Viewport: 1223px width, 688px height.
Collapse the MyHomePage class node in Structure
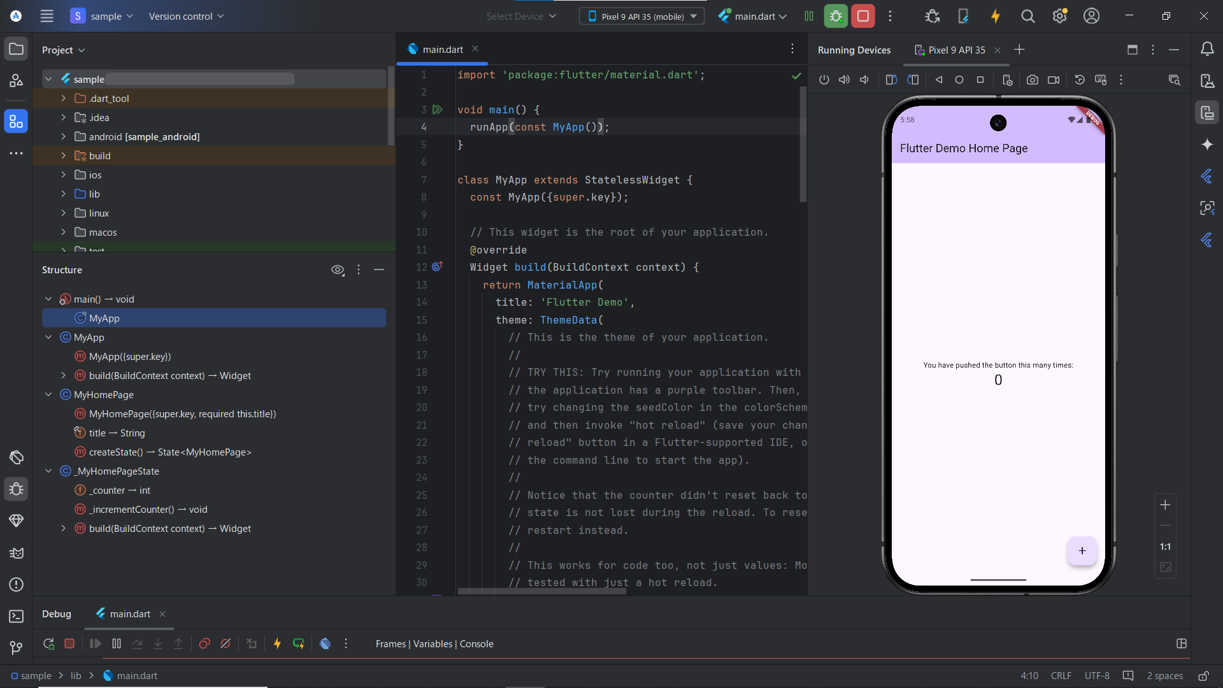(48, 395)
